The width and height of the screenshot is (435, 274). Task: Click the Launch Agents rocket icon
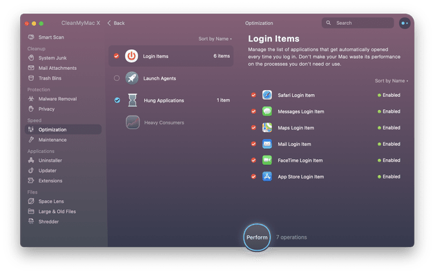132,78
